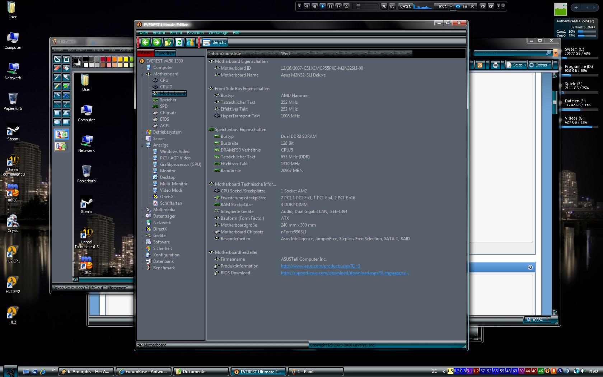603x377 pixels.
Task: Select the Brush tool in Paint
Action: coord(66,86)
